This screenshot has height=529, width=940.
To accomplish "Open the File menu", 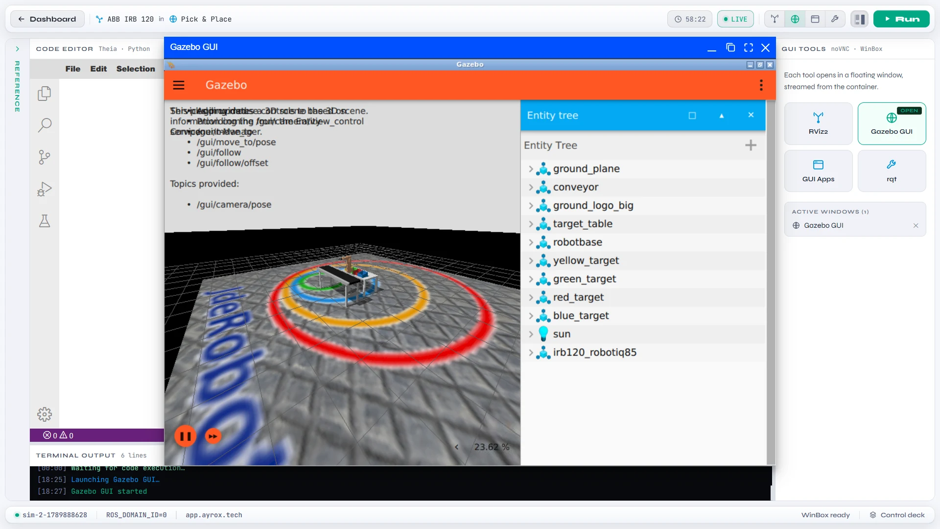I will tap(73, 69).
